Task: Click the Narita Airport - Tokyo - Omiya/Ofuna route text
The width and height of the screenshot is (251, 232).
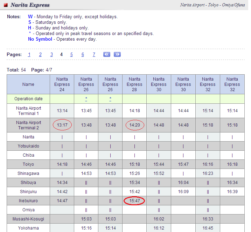Action: coord(212,5)
